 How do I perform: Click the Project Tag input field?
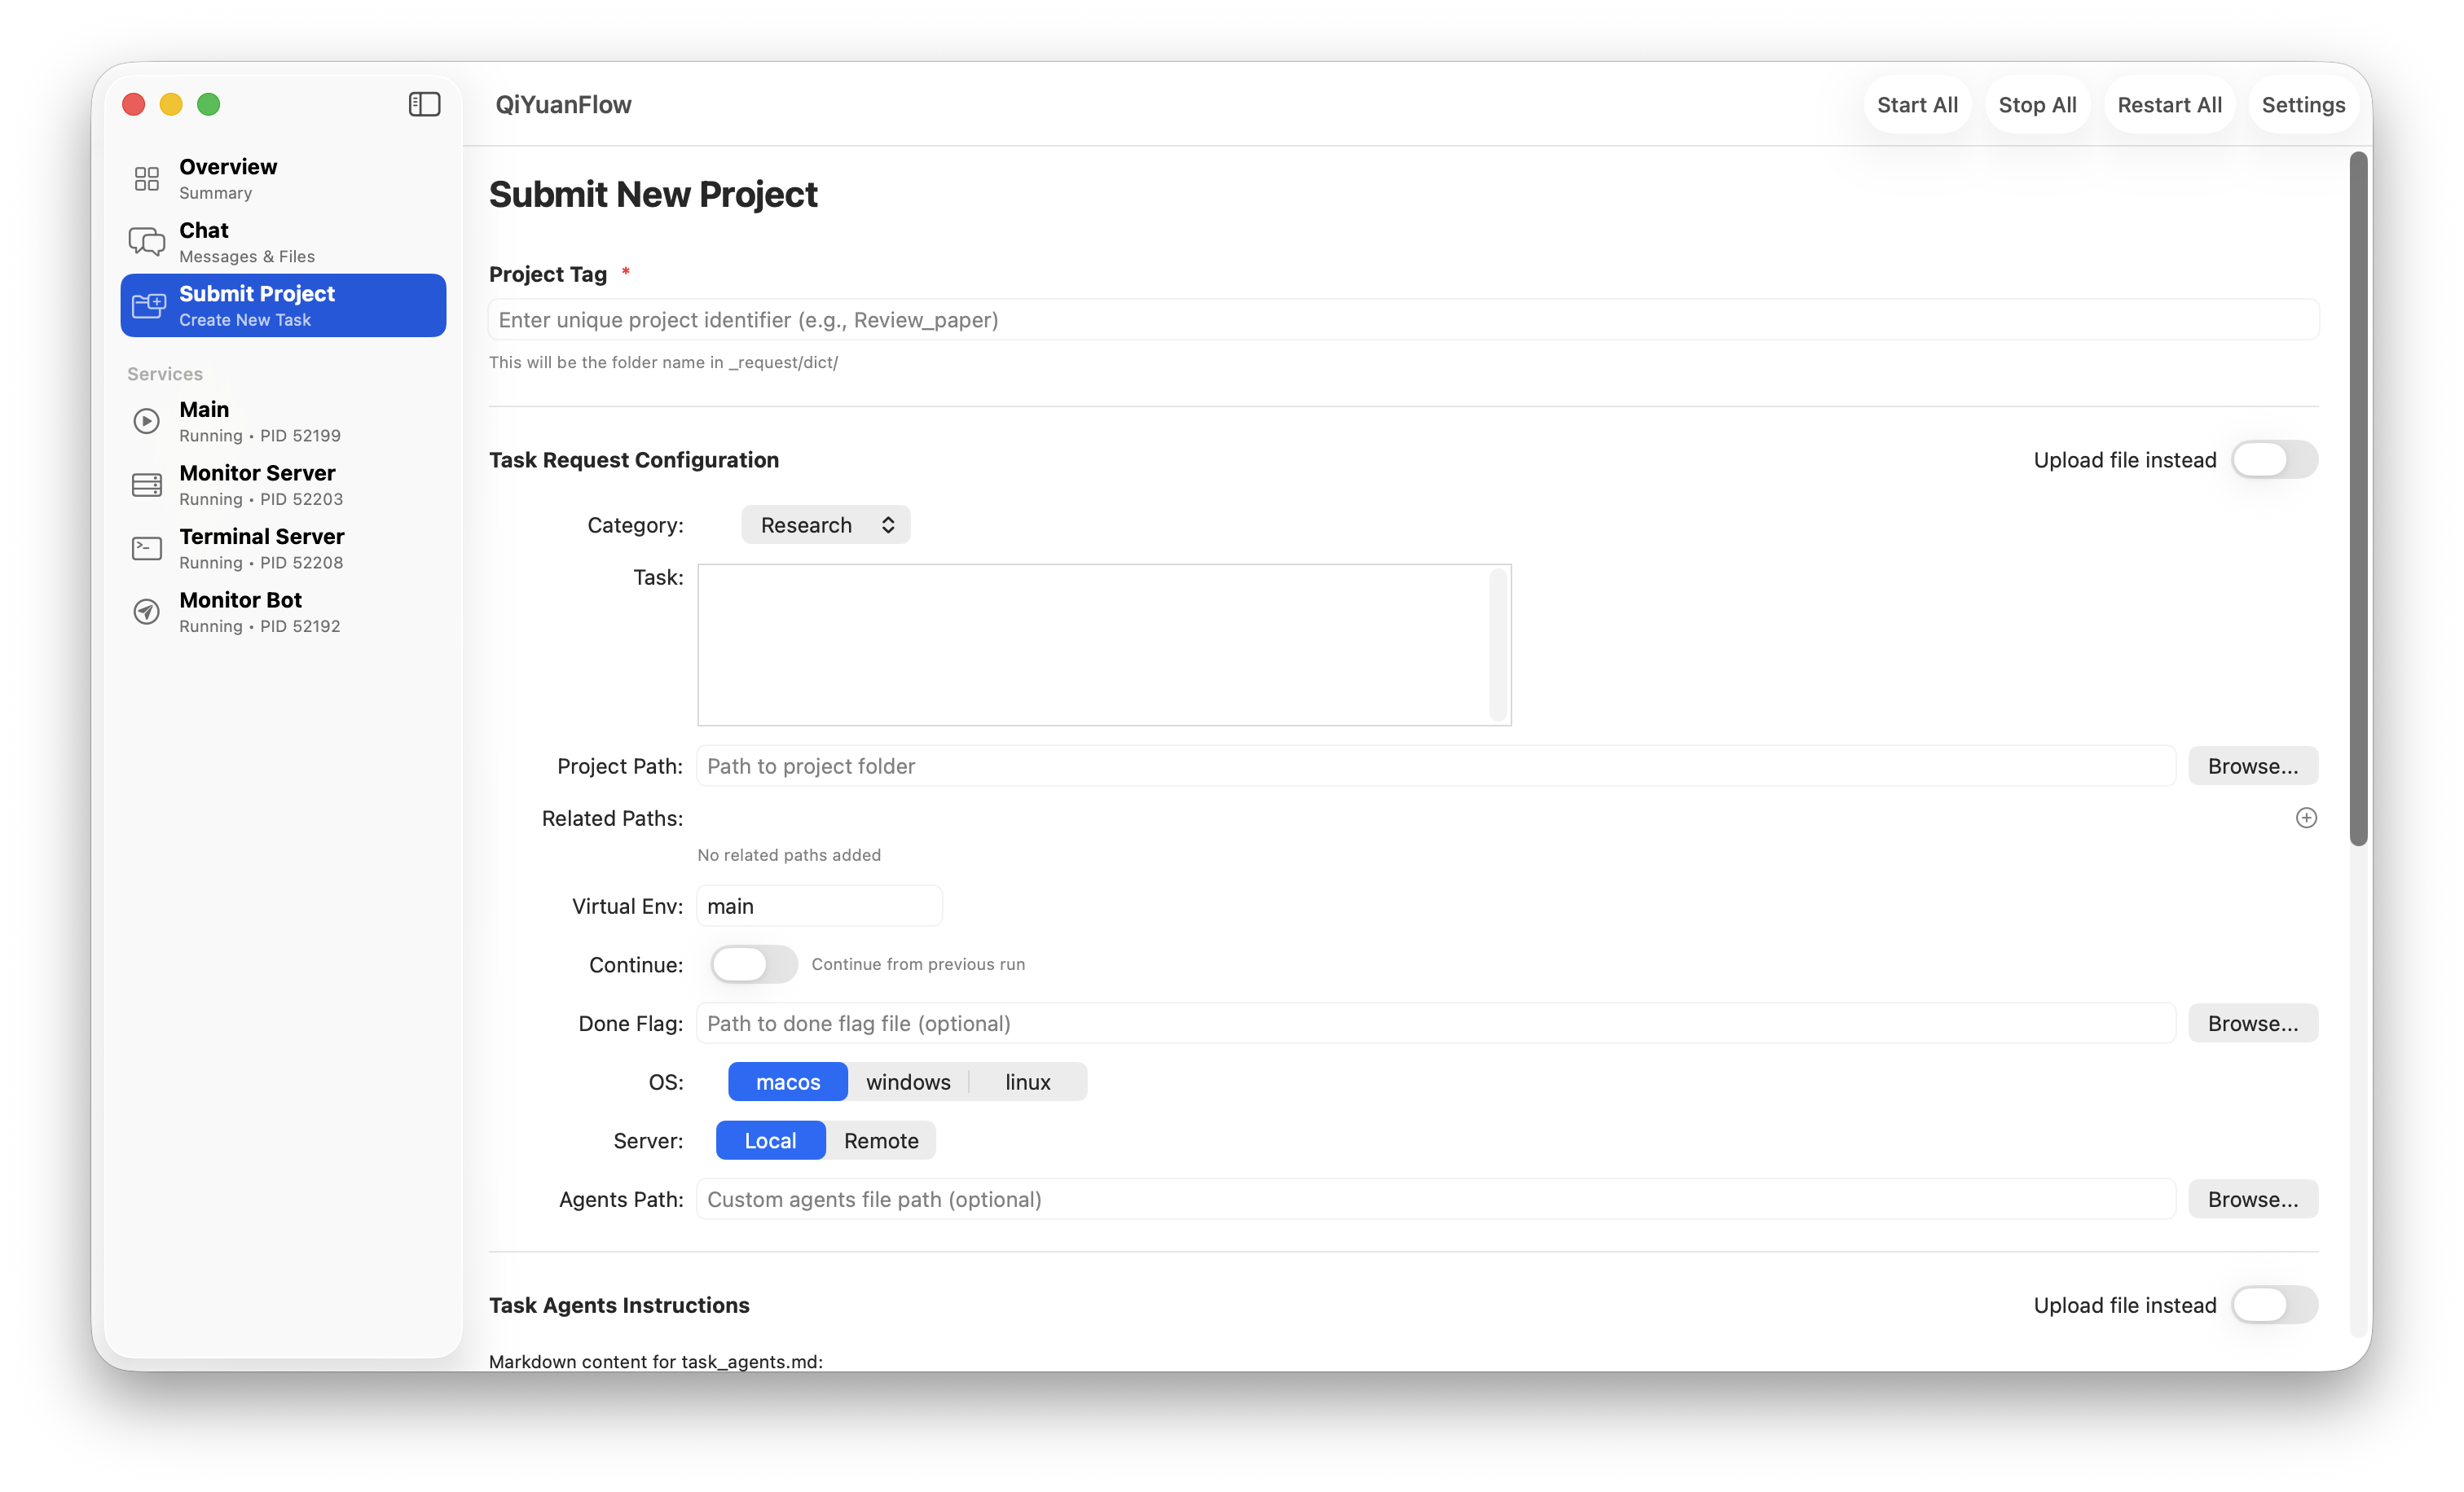(1404, 320)
